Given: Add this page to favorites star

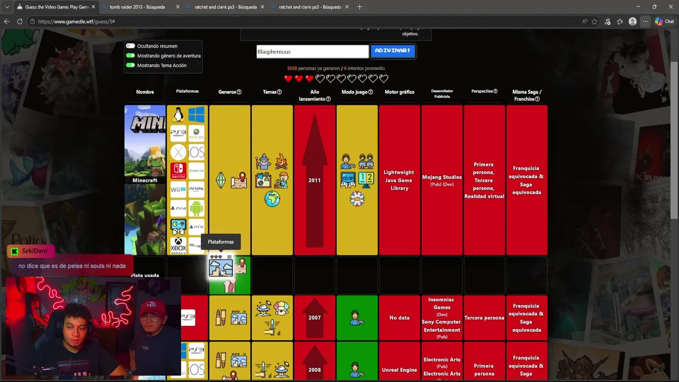Looking at the screenshot, I should pyautogui.click(x=595, y=21).
